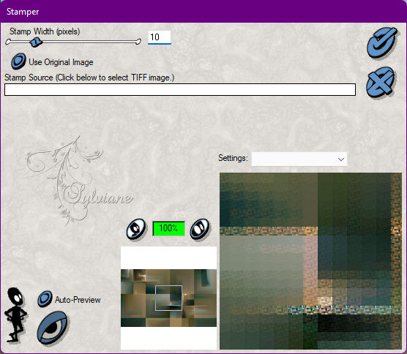407x354 pixels.
Task: Click the zoom in icon beside 100%
Action: pos(200,229)
